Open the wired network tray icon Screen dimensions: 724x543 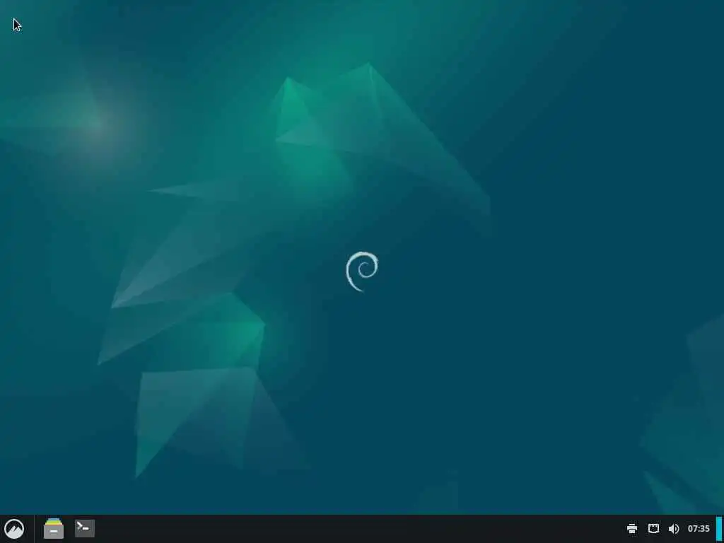653,529
